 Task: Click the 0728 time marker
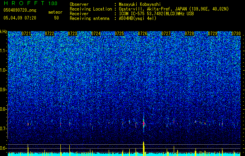[189, 34]
